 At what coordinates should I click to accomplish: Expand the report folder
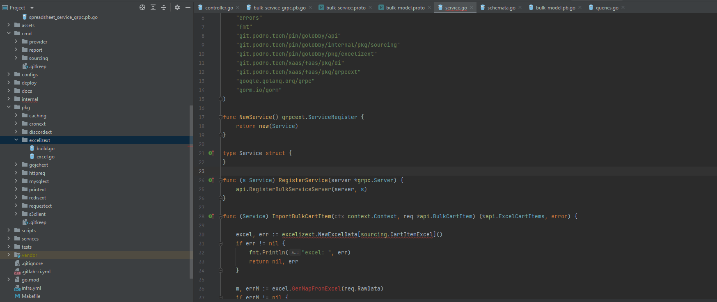pos(16,50)
